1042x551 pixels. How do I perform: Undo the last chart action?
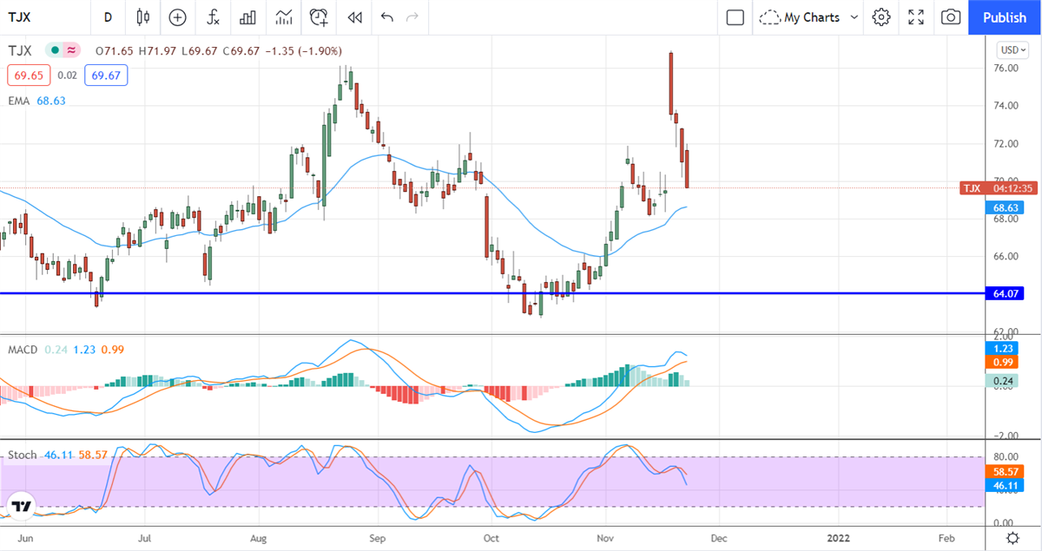[x=386, y=16]
